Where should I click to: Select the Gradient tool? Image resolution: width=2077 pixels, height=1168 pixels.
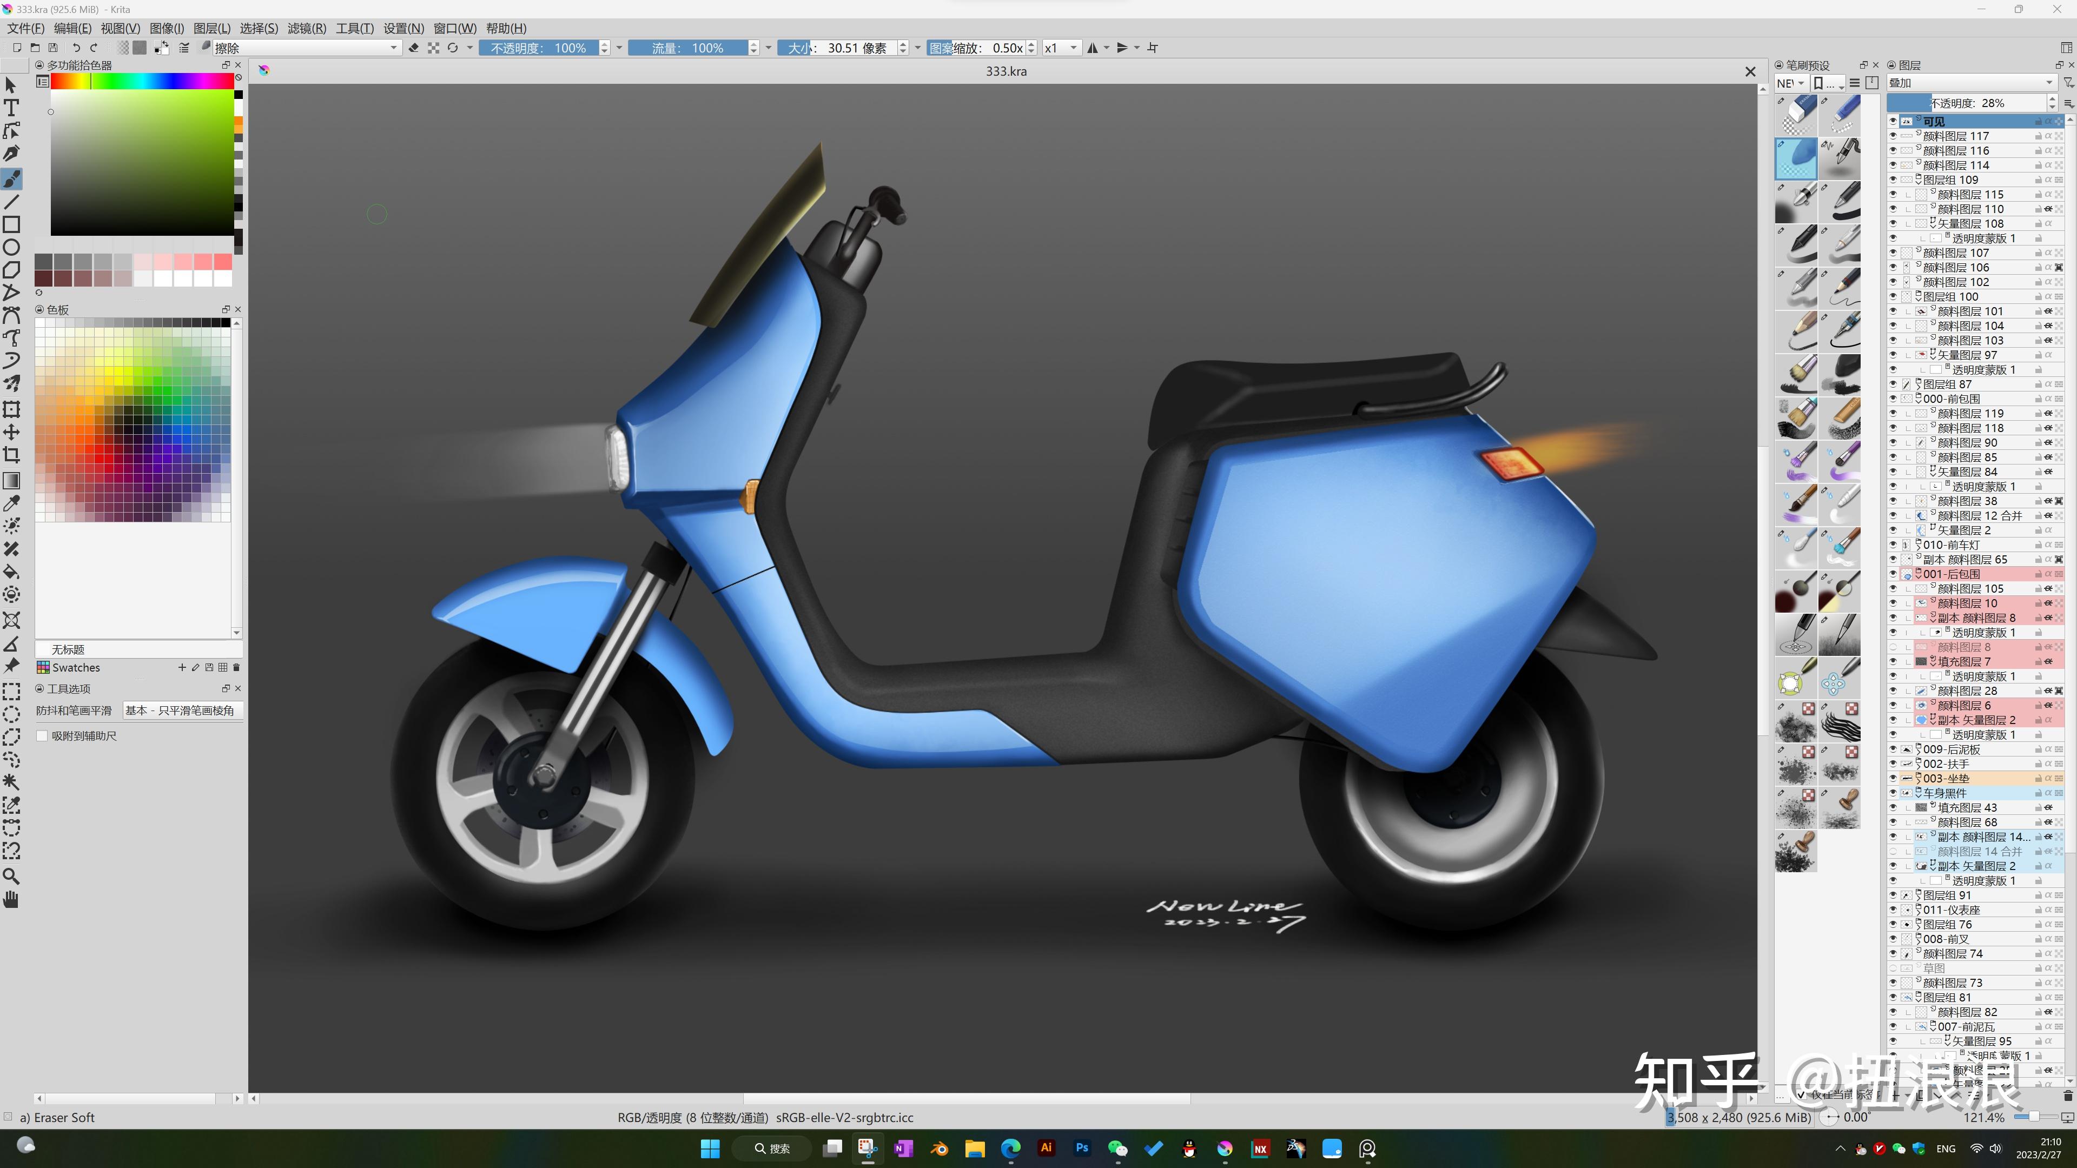[11, 480]
